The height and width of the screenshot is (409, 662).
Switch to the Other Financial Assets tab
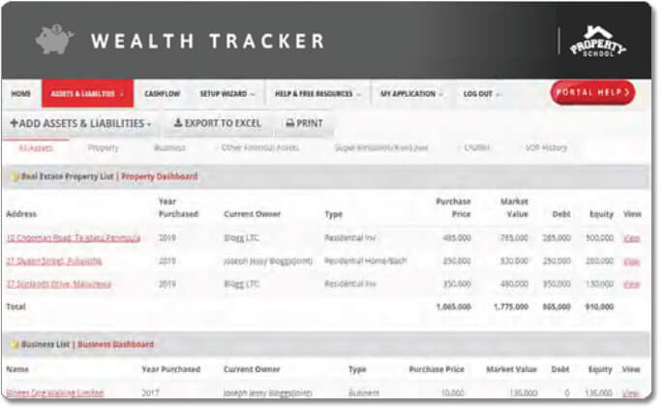tap(260, 147)
